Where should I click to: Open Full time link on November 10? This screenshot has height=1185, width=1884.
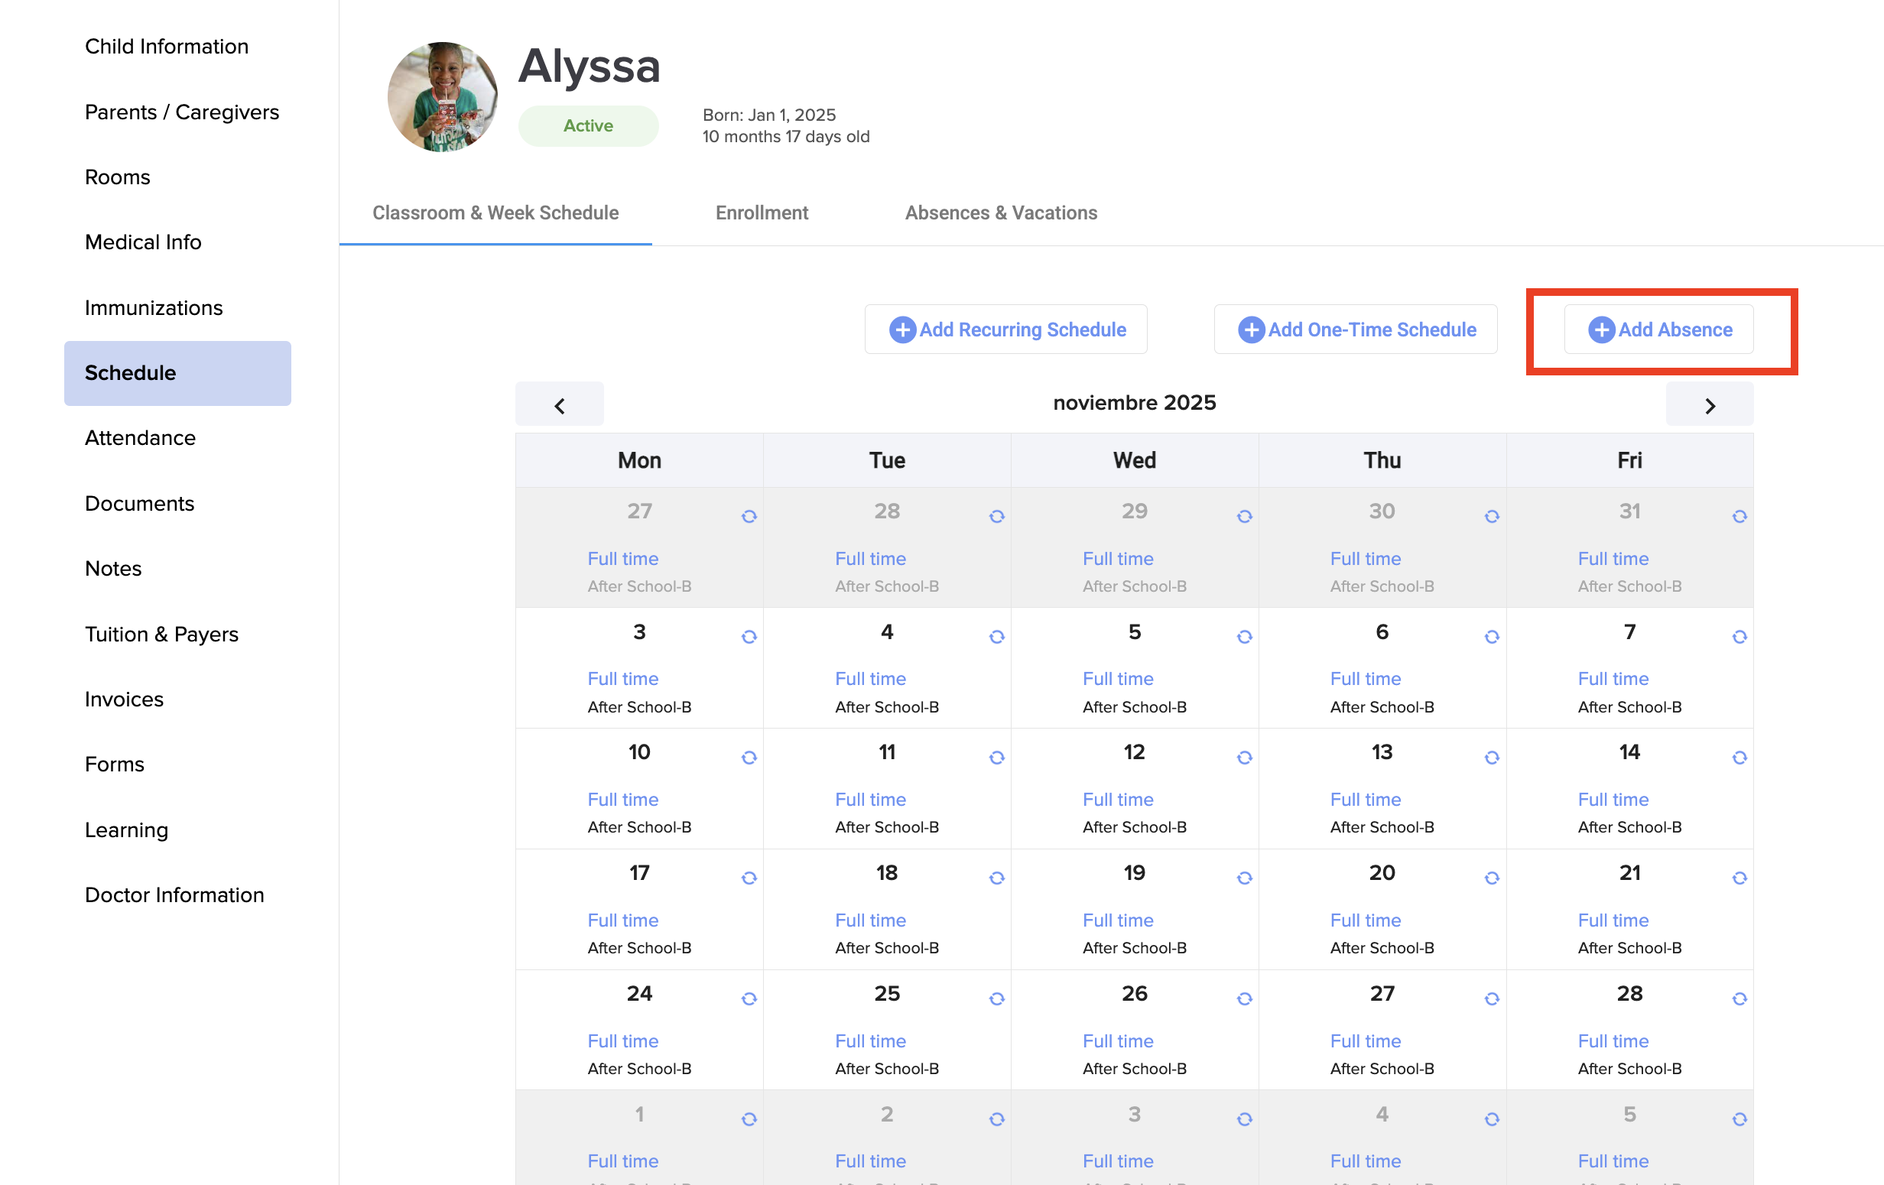(623, 800)
